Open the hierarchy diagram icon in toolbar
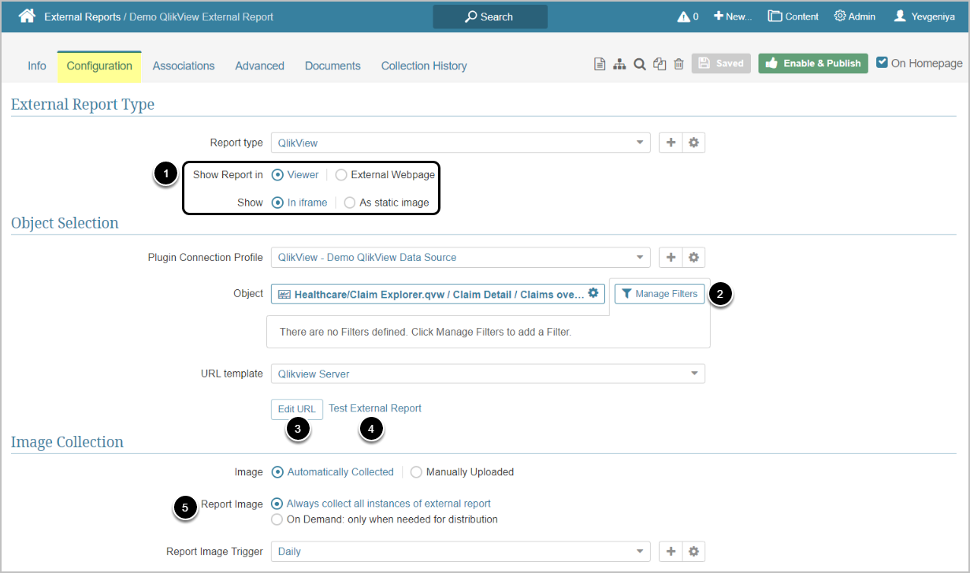 (619, 65)
